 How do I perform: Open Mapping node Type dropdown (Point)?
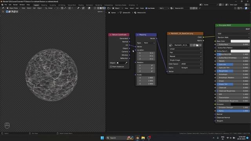[149, 43]
